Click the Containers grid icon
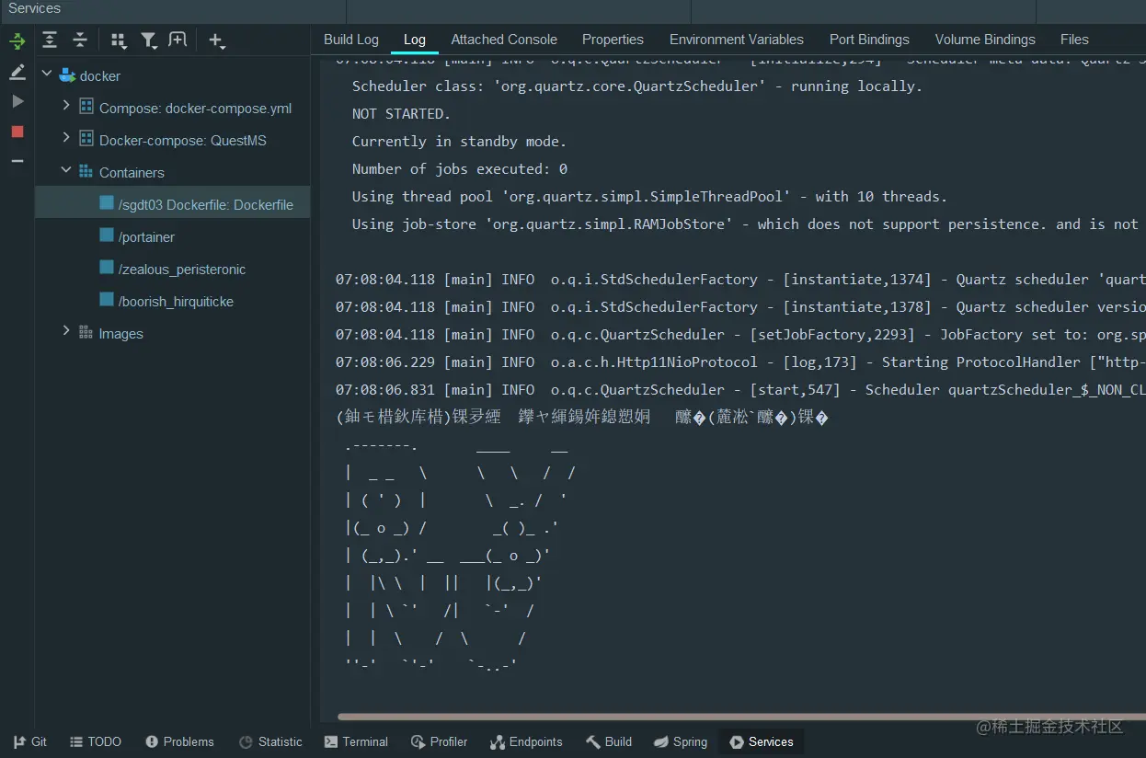Screen dimensions: 1146x758 click(x=86, y=172)
